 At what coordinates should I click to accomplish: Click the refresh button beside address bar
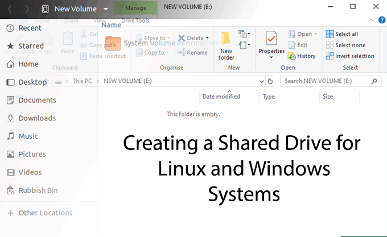pyautogui.click(x=270, y=81)
